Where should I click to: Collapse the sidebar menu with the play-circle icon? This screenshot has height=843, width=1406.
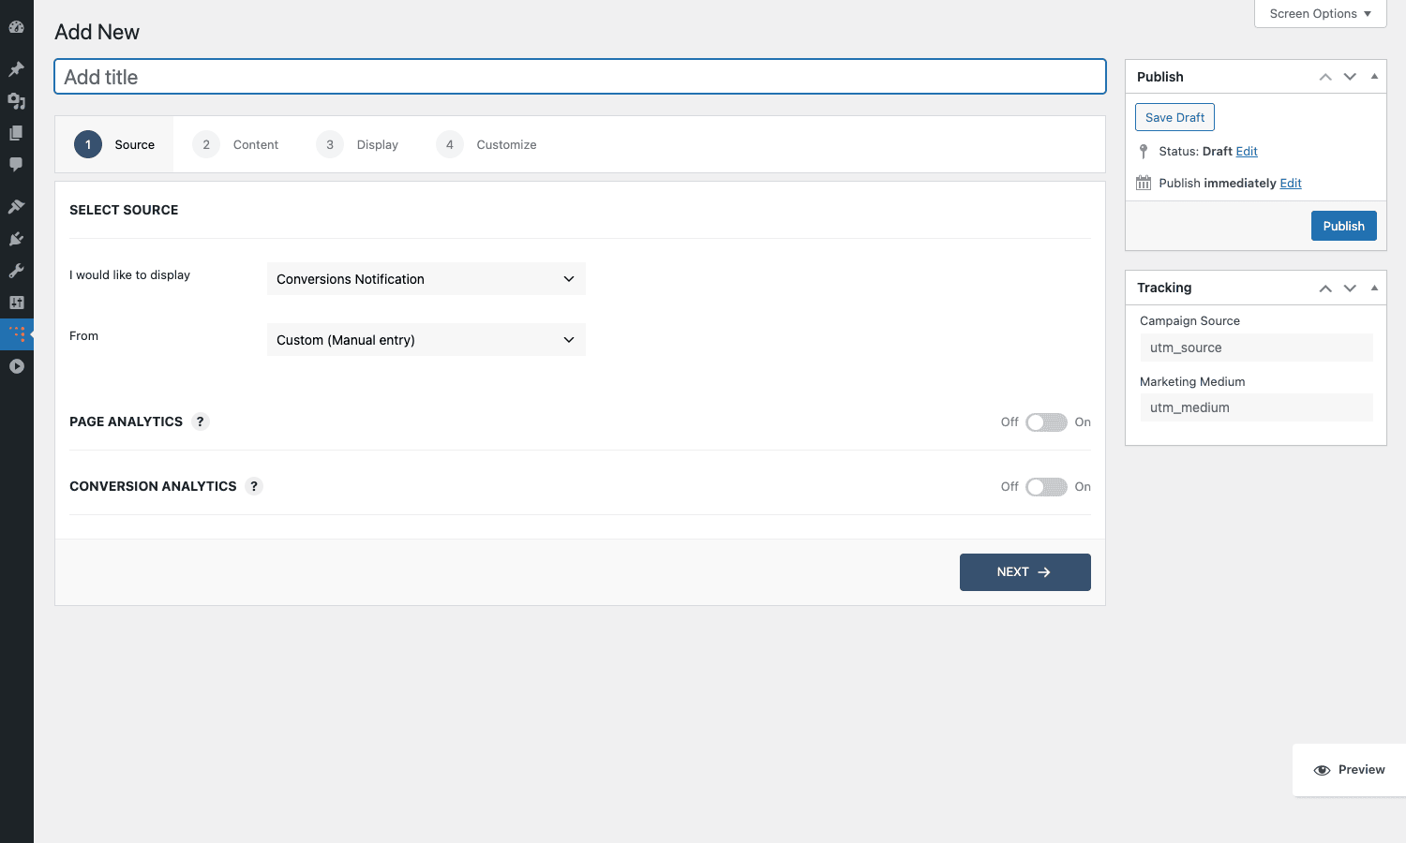click(x=16, y=366)
